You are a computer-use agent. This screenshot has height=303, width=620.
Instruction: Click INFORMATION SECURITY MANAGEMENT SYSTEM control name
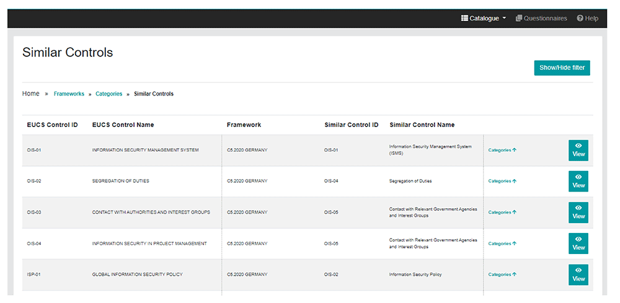click(x=145, y=150)
